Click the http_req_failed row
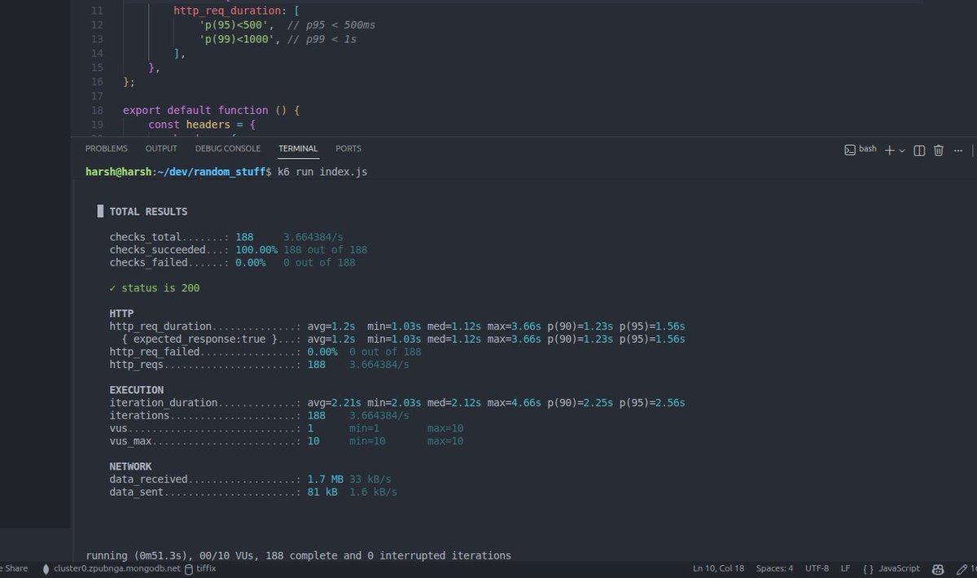The width and height of the screenshot is (977, 578). tap(265, 352)
